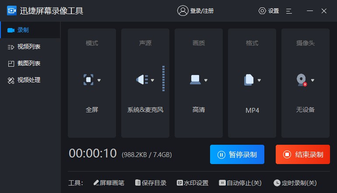Click the 高清 quality label
The width and height of the screenshot is (337, 193).
pyautogui.click(x=199, y=110)
